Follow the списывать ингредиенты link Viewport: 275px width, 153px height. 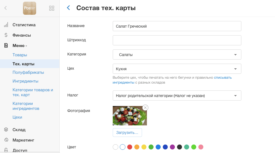coord(223,78)
